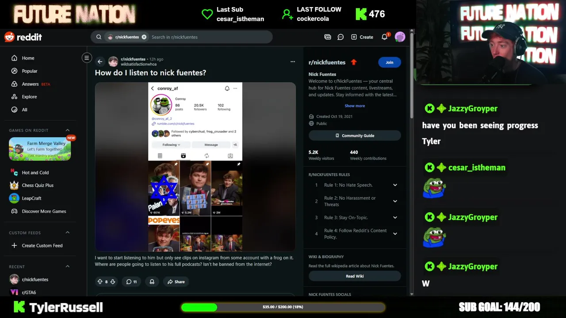Click "SUB GOAL: 144/200" text

499,307
